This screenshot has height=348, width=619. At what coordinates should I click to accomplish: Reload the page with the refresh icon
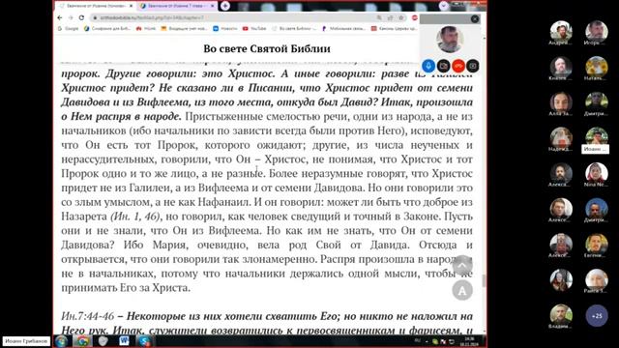click(81, 17)
